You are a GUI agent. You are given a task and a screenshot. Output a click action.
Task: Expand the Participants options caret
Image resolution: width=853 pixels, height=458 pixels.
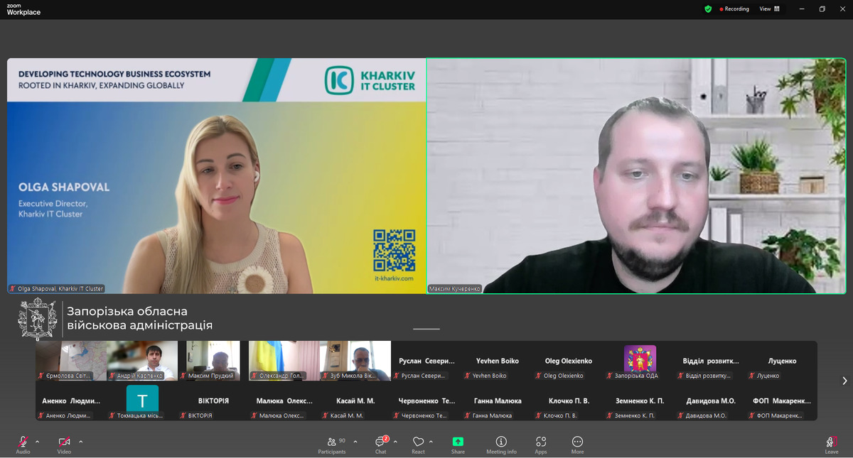point(355,442)
